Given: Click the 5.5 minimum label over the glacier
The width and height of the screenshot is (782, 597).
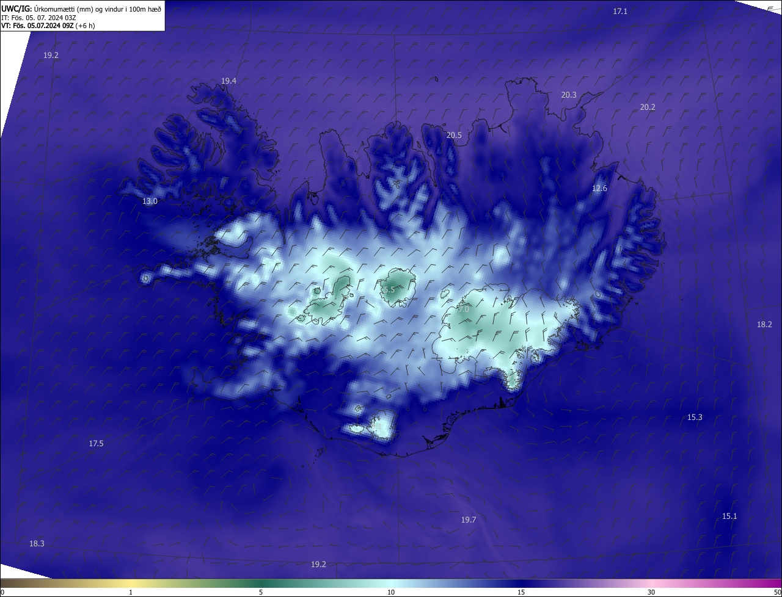Looking at the screenshot, I should coord(389,289).
